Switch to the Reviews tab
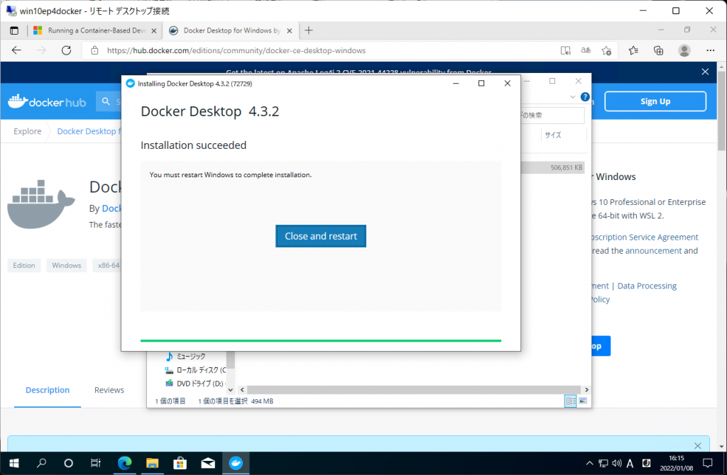This screenshot has height=475, width=727. point(109,390)
